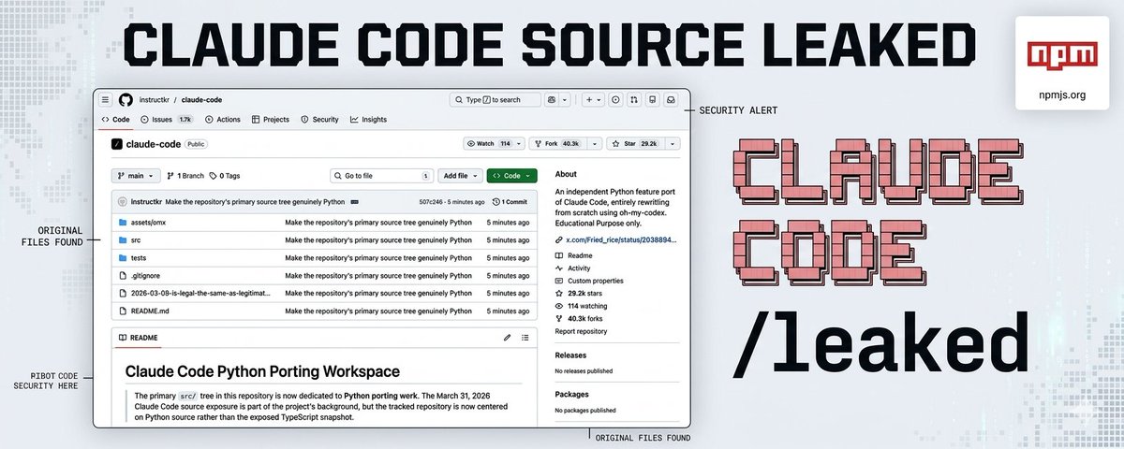View the 1 Branch link
Screen dimensions: 1124x449
click(x=185, y=175)
